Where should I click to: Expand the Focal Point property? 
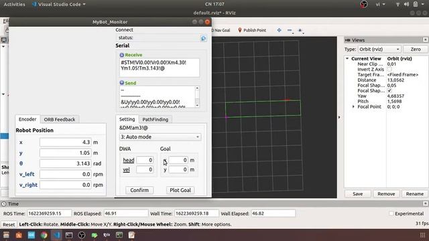pyautogui.click(x=353, y=106)
